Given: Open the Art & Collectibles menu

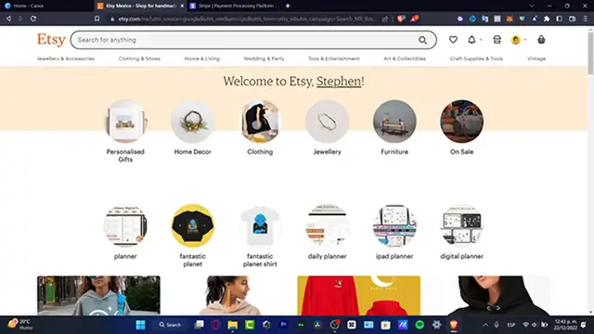Looking at the screenshot, I should tap(405, 58).
